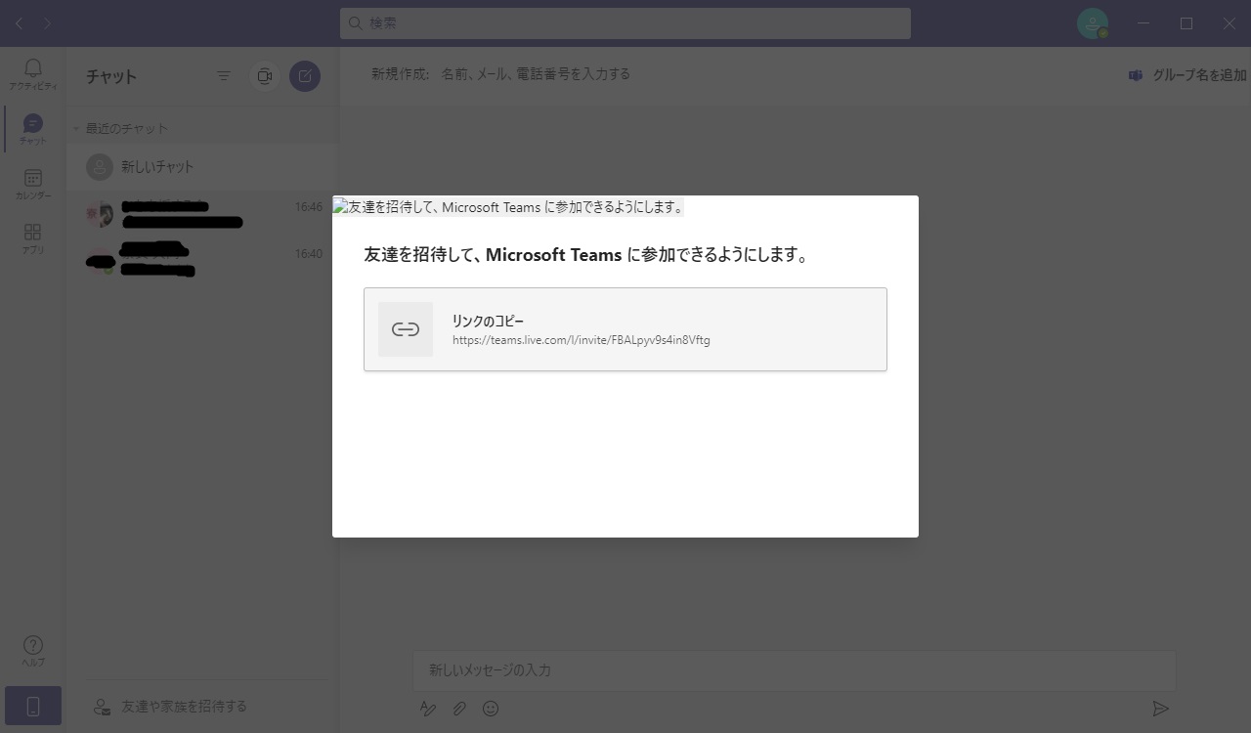
Task: Click the invite dialog heading text
Action: pos(586,255)
